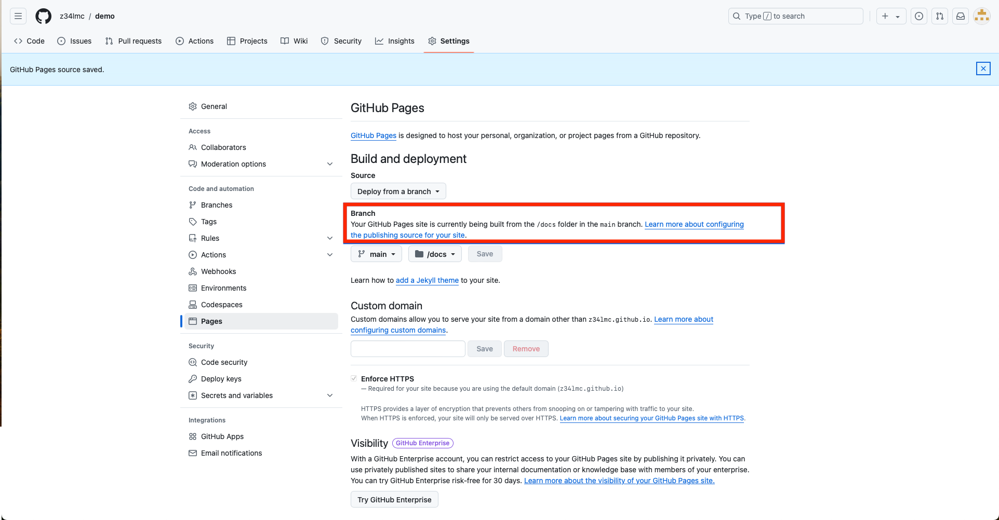Follow the 'add a Jekyll theme' link
This screenshot has width=999, height=520.
[x=427, y=280]
